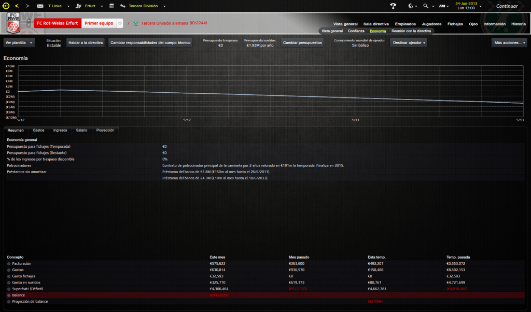Click the manager silhouette icon beside Erfurt
The image size is (531, 312).
click(78, 6)
